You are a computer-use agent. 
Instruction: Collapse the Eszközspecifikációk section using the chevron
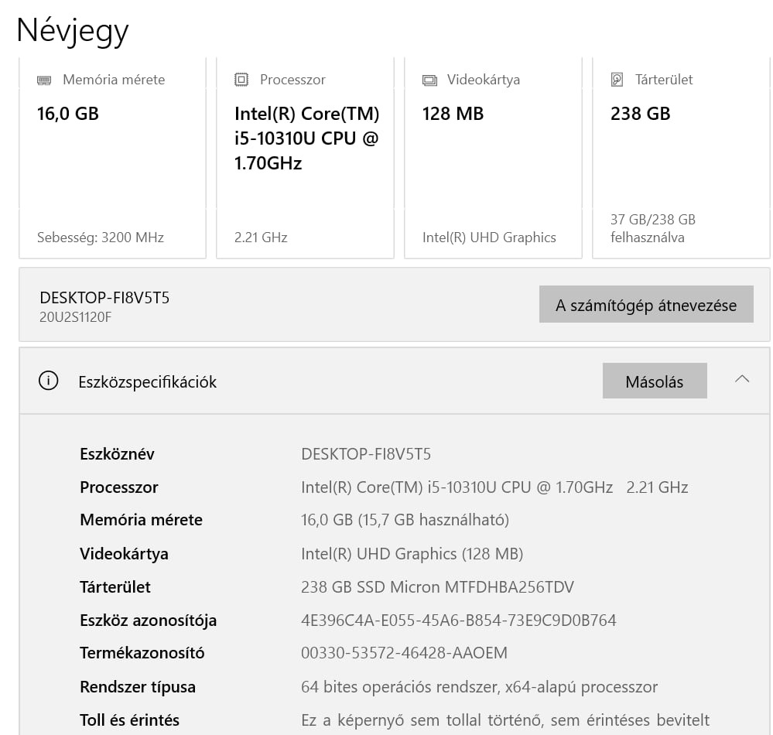tap(742, 379)
